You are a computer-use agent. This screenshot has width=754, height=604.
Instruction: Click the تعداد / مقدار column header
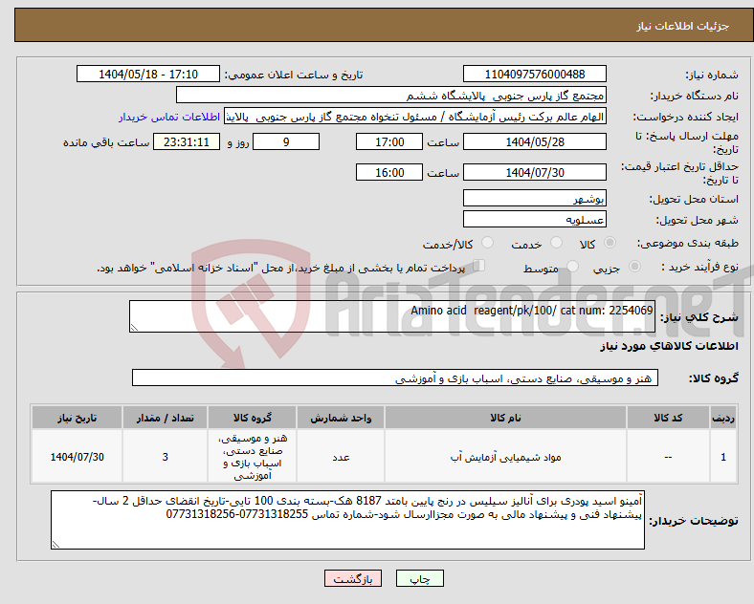[165, 418]
